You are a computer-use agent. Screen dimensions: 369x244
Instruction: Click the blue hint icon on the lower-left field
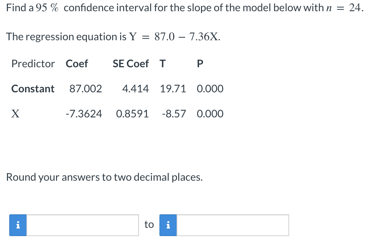point(18,225)
